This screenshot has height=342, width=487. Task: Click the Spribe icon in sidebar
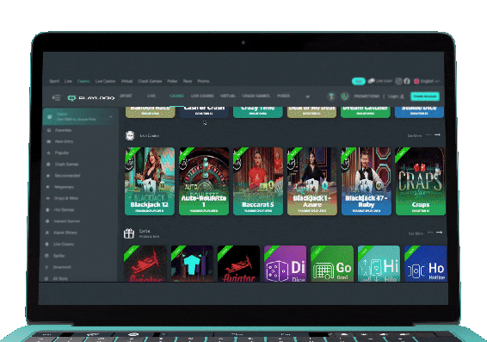click(47, 256)
